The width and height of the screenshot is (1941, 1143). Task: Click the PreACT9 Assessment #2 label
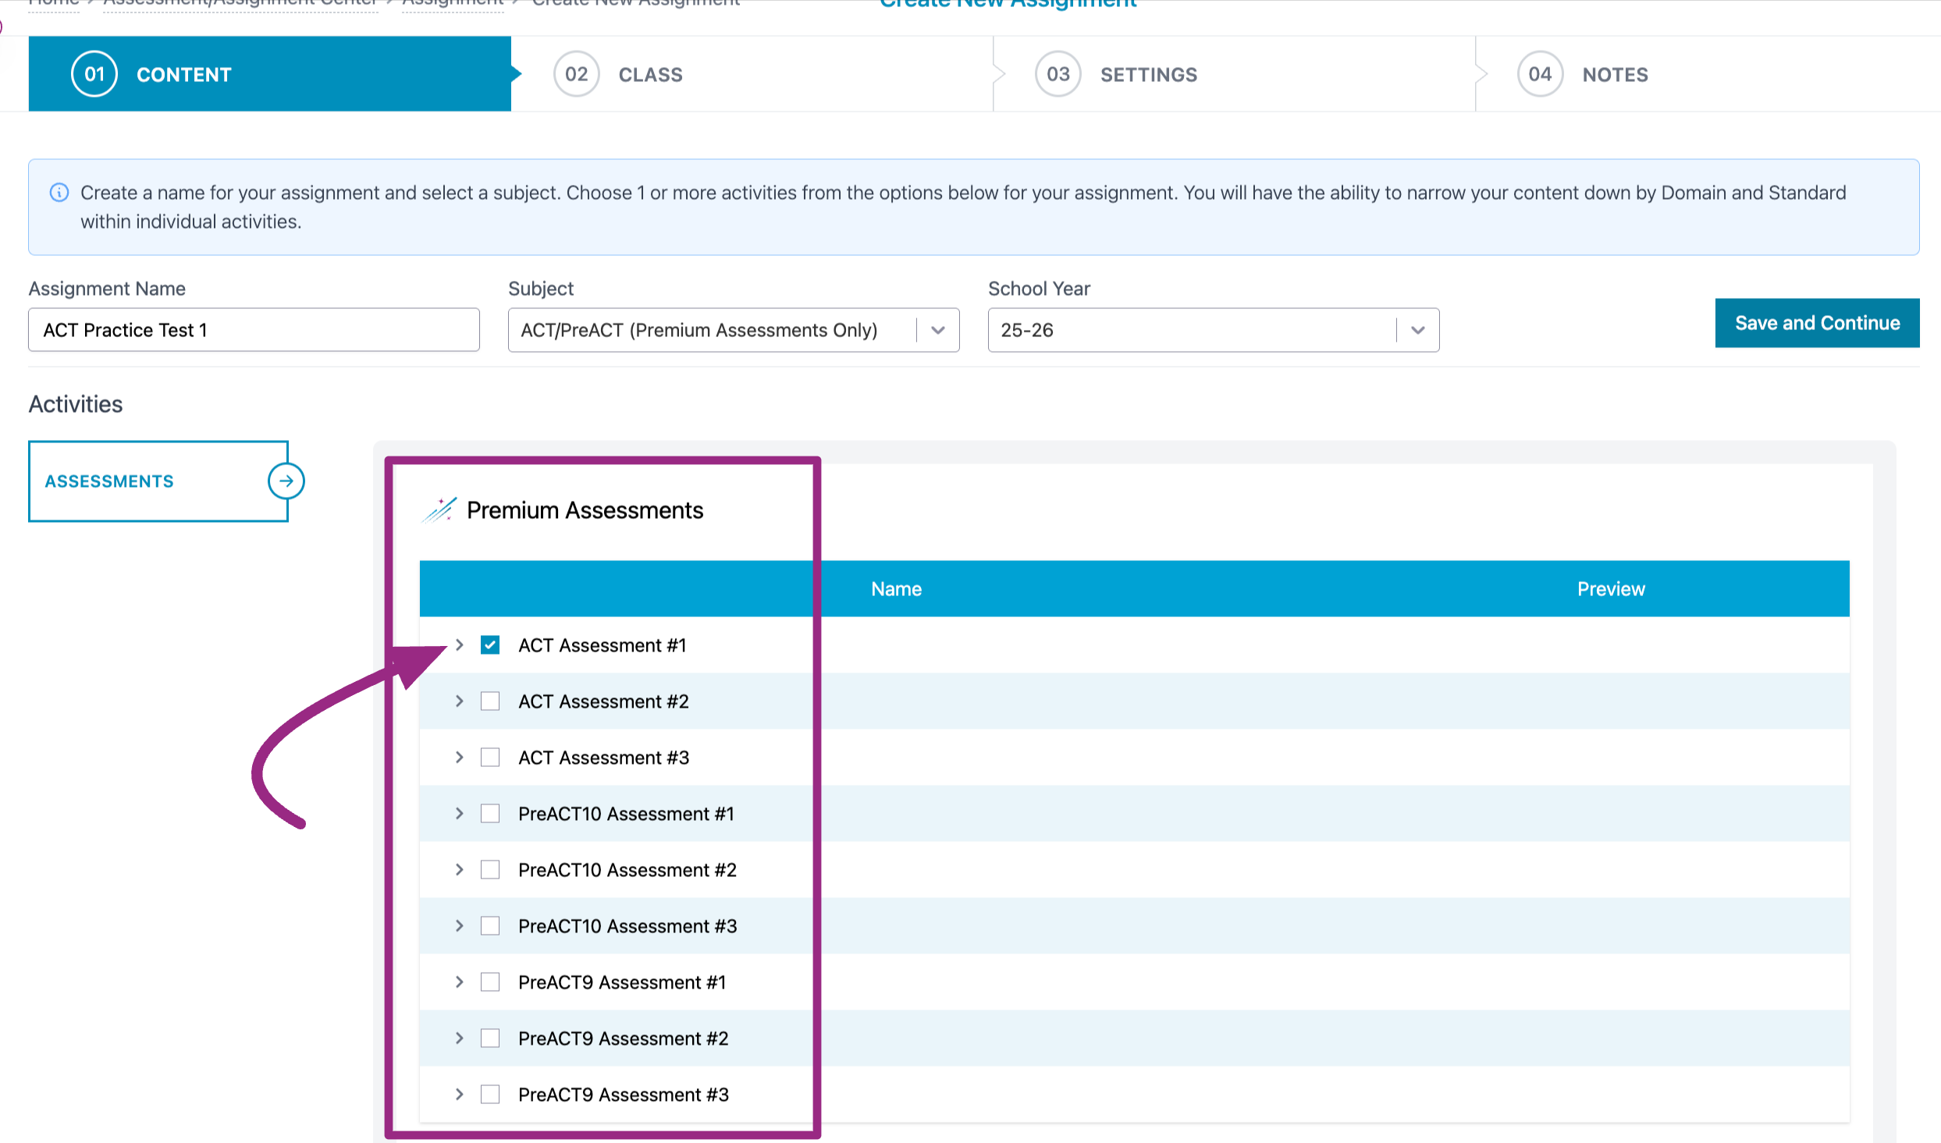coord(623,1038)
